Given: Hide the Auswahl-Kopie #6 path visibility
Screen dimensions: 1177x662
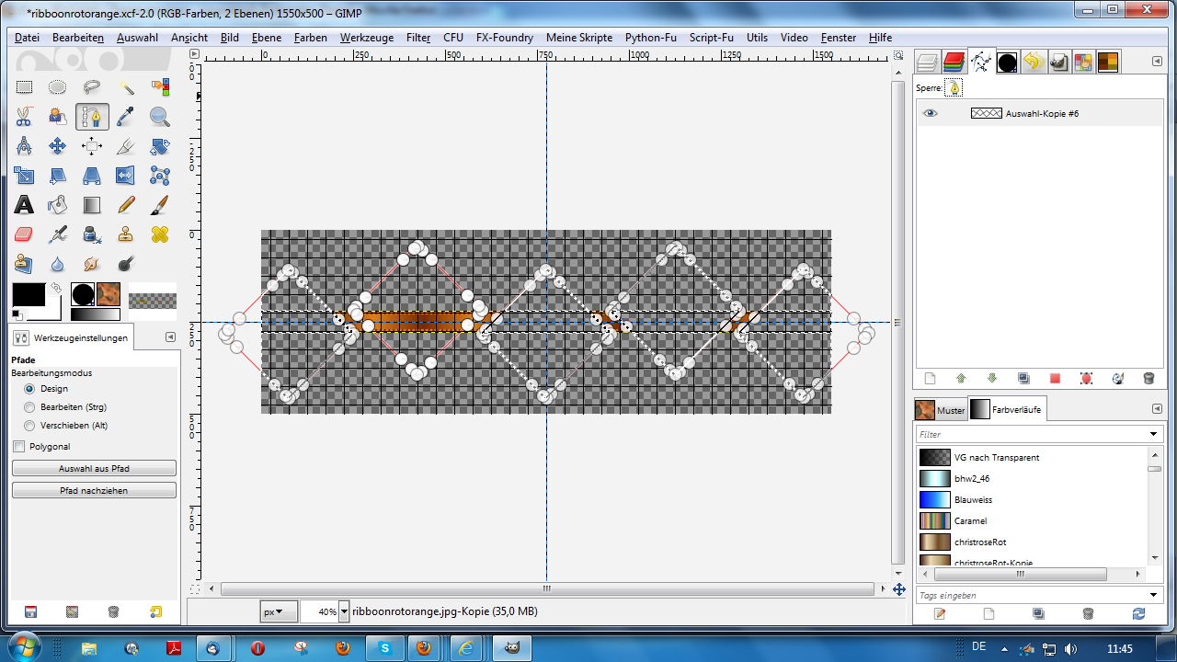Looking at the screenshot, I should point(931,113).
